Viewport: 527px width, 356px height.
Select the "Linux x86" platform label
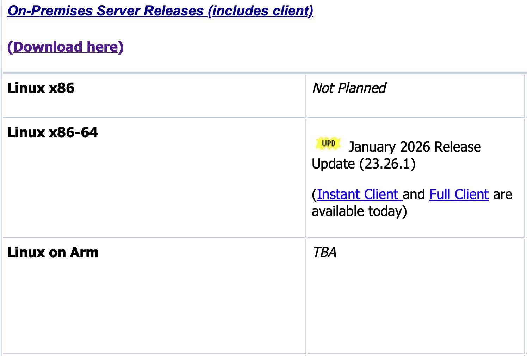41,88
